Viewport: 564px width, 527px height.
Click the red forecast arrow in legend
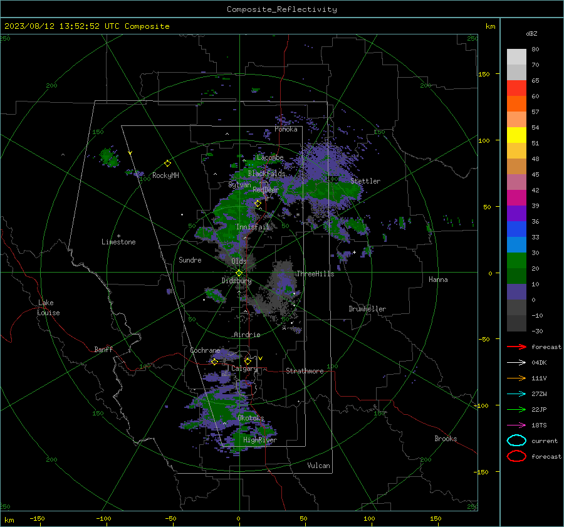[516, 347]
